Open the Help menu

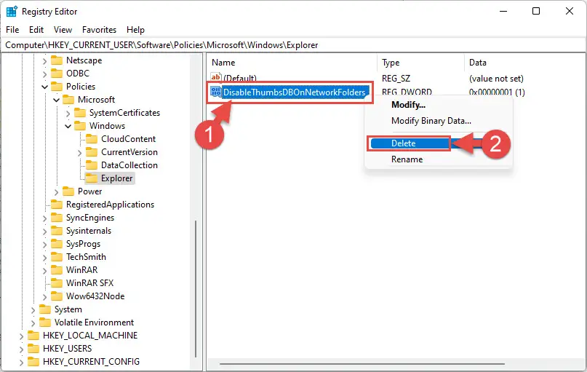point(135,30)
